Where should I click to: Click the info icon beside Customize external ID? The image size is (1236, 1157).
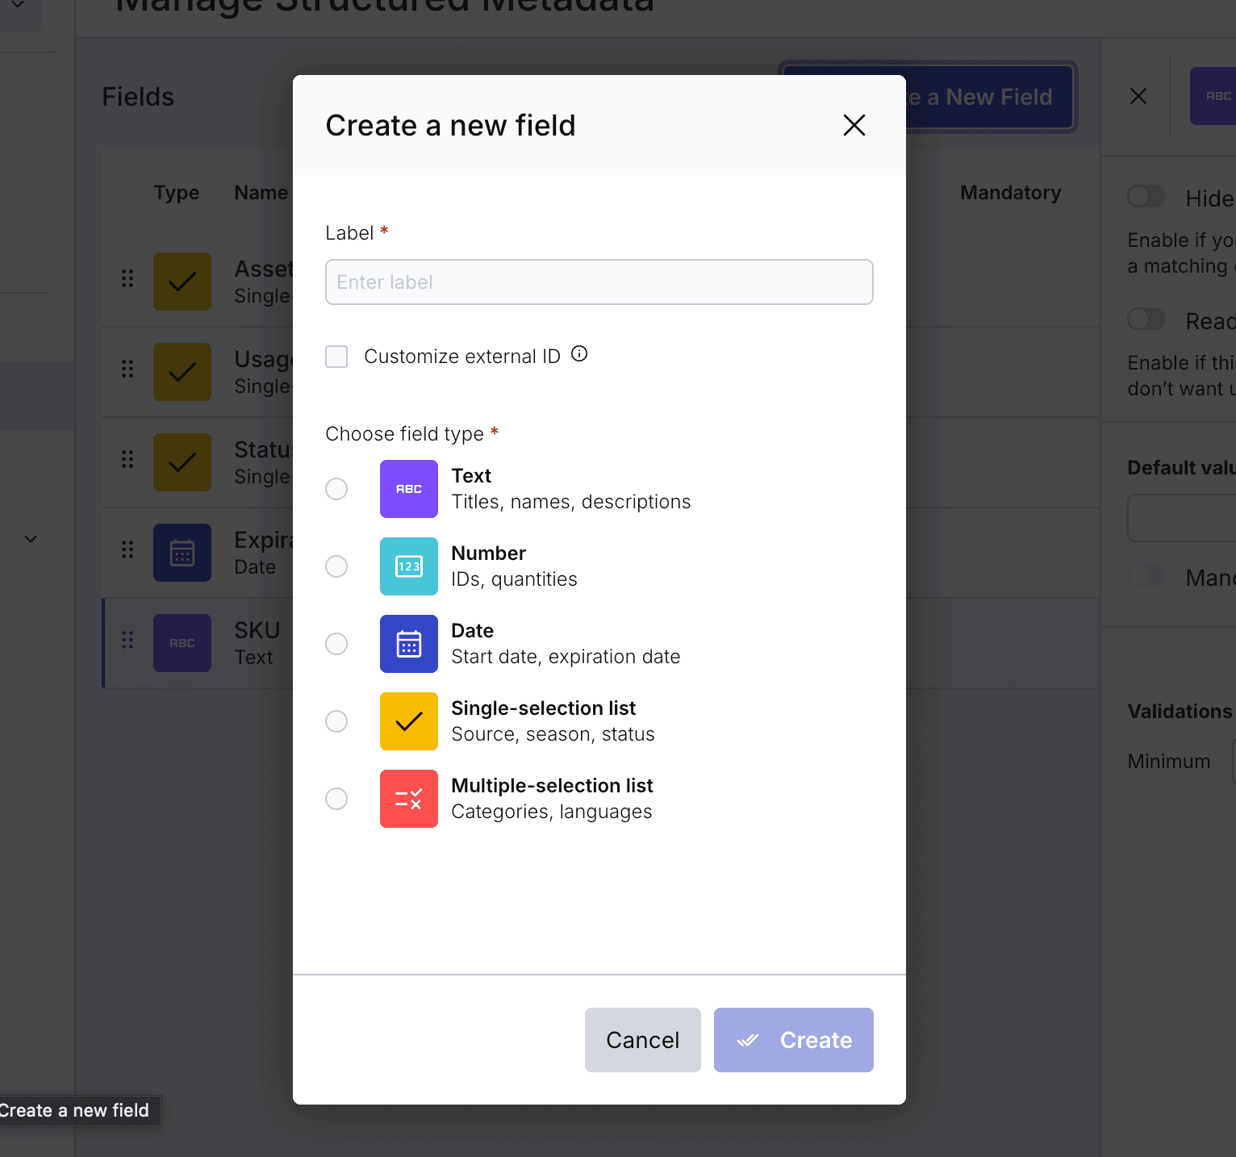tap(579, 354)
